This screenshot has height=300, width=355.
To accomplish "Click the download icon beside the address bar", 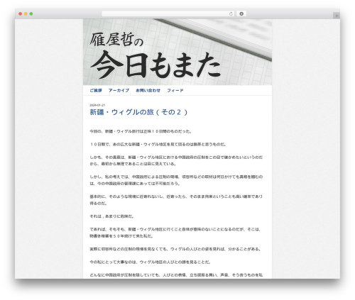I will [241, 13].
